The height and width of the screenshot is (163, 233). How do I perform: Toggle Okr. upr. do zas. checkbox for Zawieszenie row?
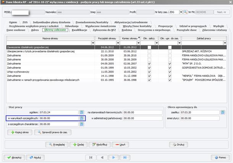pyautogui.click(x=170, y=47)
